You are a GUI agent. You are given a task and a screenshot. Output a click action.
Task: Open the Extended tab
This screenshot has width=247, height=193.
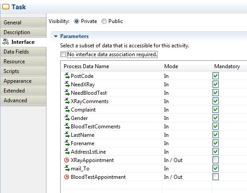(23, 91)
